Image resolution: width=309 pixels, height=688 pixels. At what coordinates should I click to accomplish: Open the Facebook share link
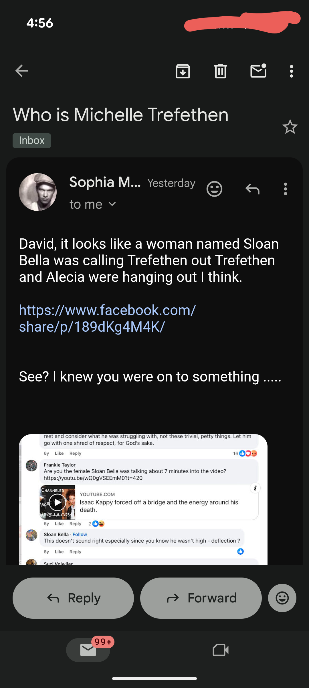coord(107,318)
